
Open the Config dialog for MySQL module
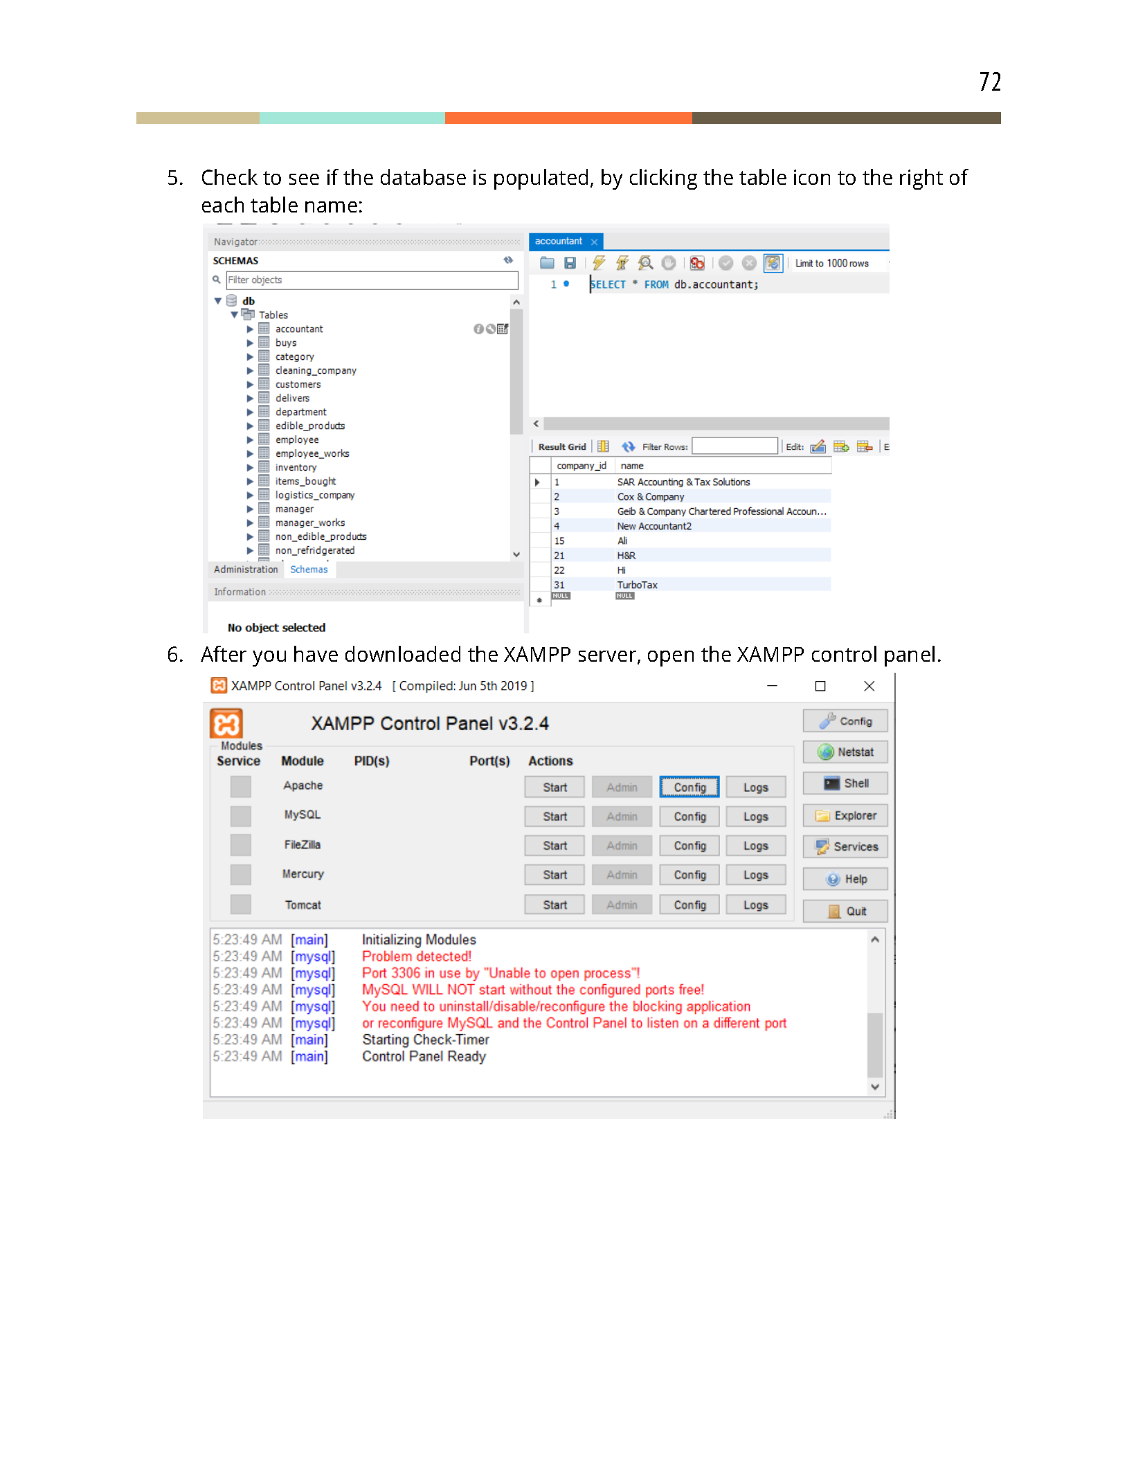pos(689,816)
